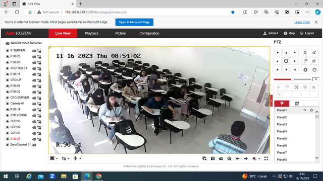Click admin4 user account
The image size is (323, 181).
click(271, 33)
